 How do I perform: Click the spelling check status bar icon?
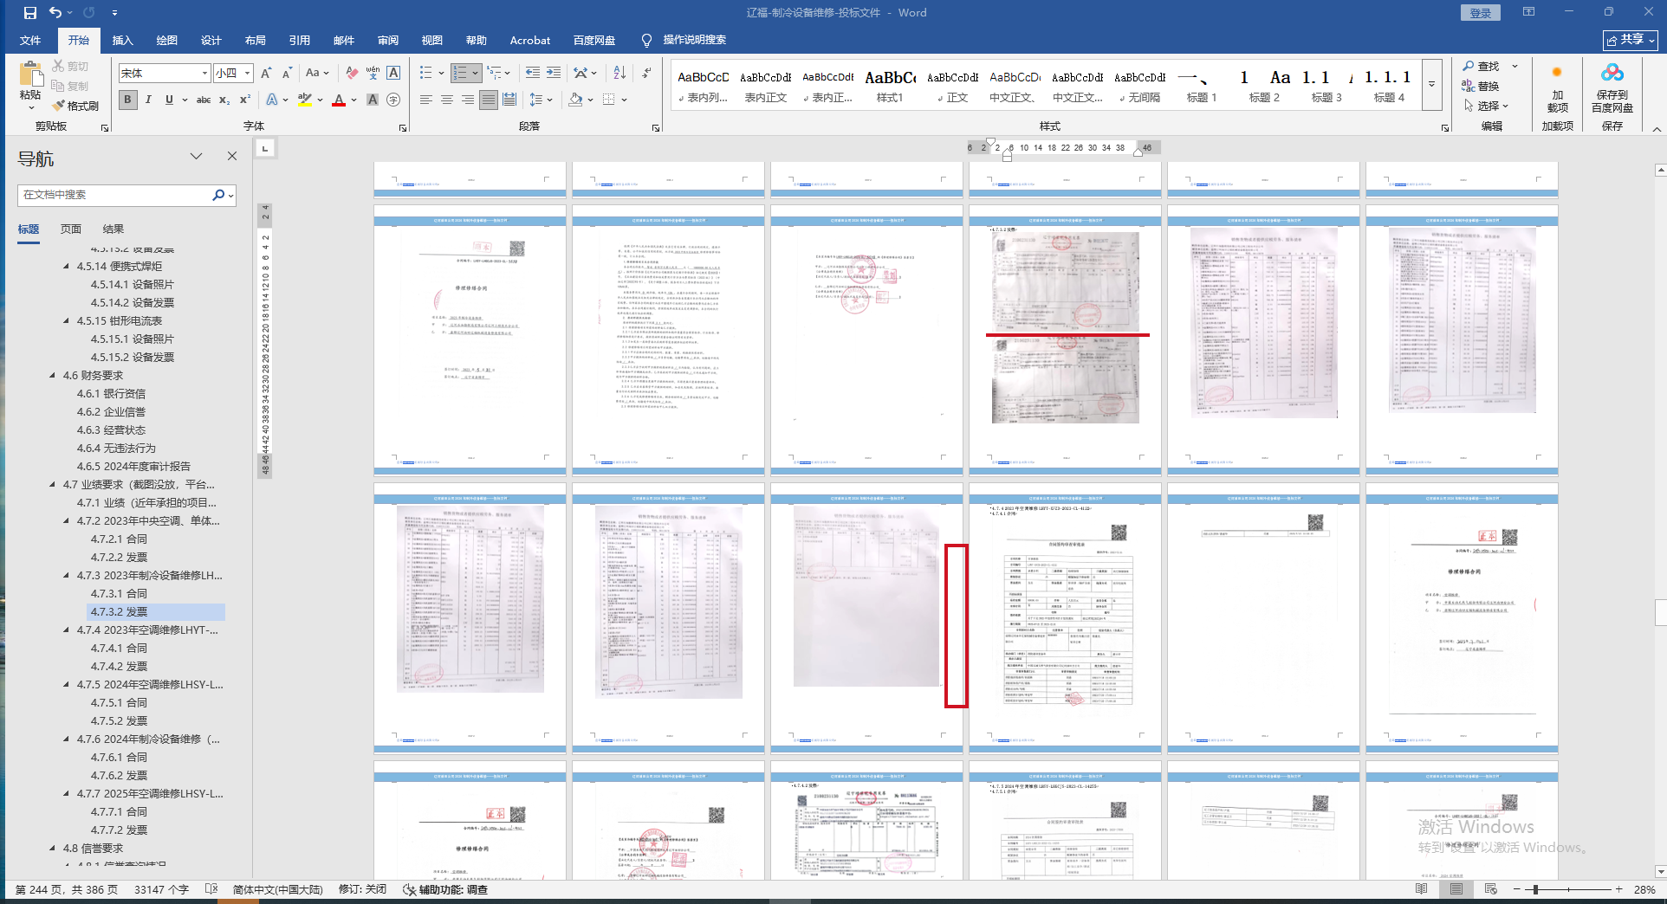(211, 889)
